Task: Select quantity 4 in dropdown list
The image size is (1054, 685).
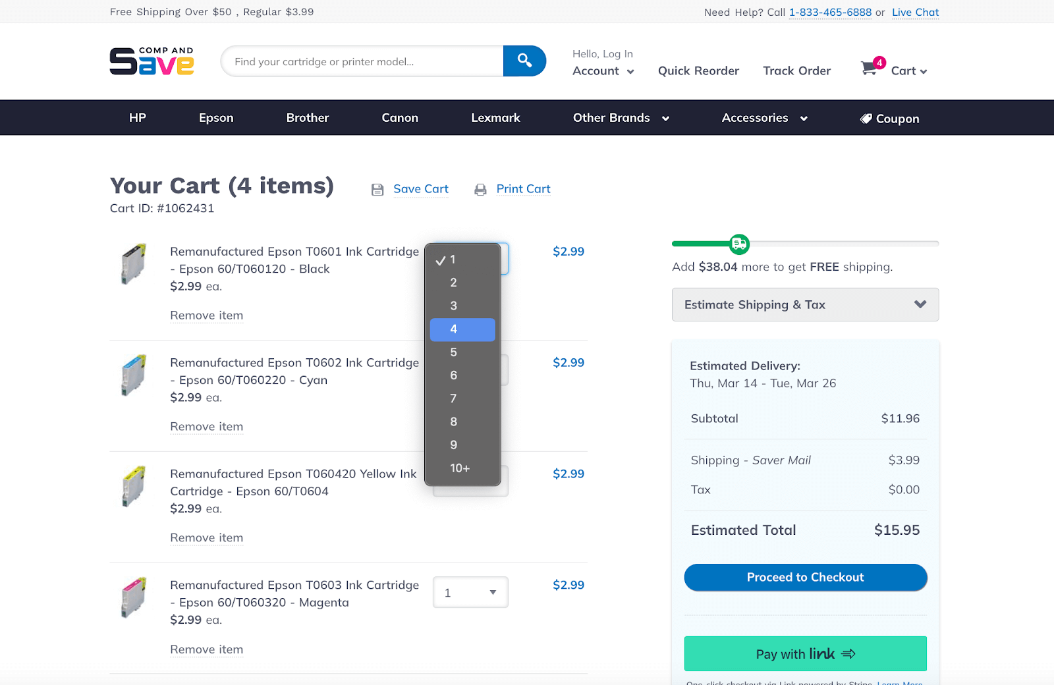Action: point(462,329)
